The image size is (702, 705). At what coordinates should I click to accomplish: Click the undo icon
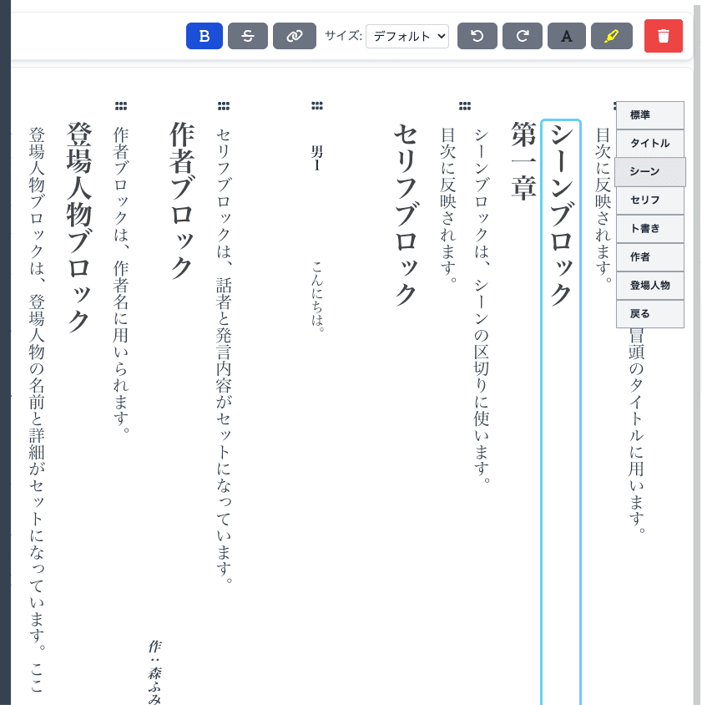pos(477,36)
